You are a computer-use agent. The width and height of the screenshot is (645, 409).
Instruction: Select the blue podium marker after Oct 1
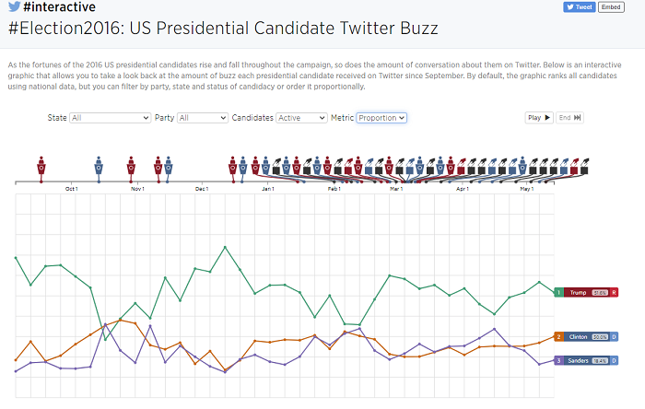[99, 166]
